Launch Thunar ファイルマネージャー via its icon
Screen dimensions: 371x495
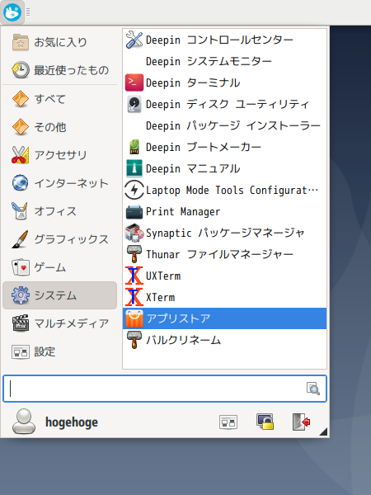(x=134, y=254)
